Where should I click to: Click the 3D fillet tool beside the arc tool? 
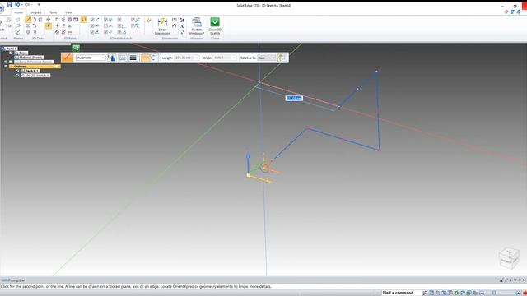[x=40, y=20]
